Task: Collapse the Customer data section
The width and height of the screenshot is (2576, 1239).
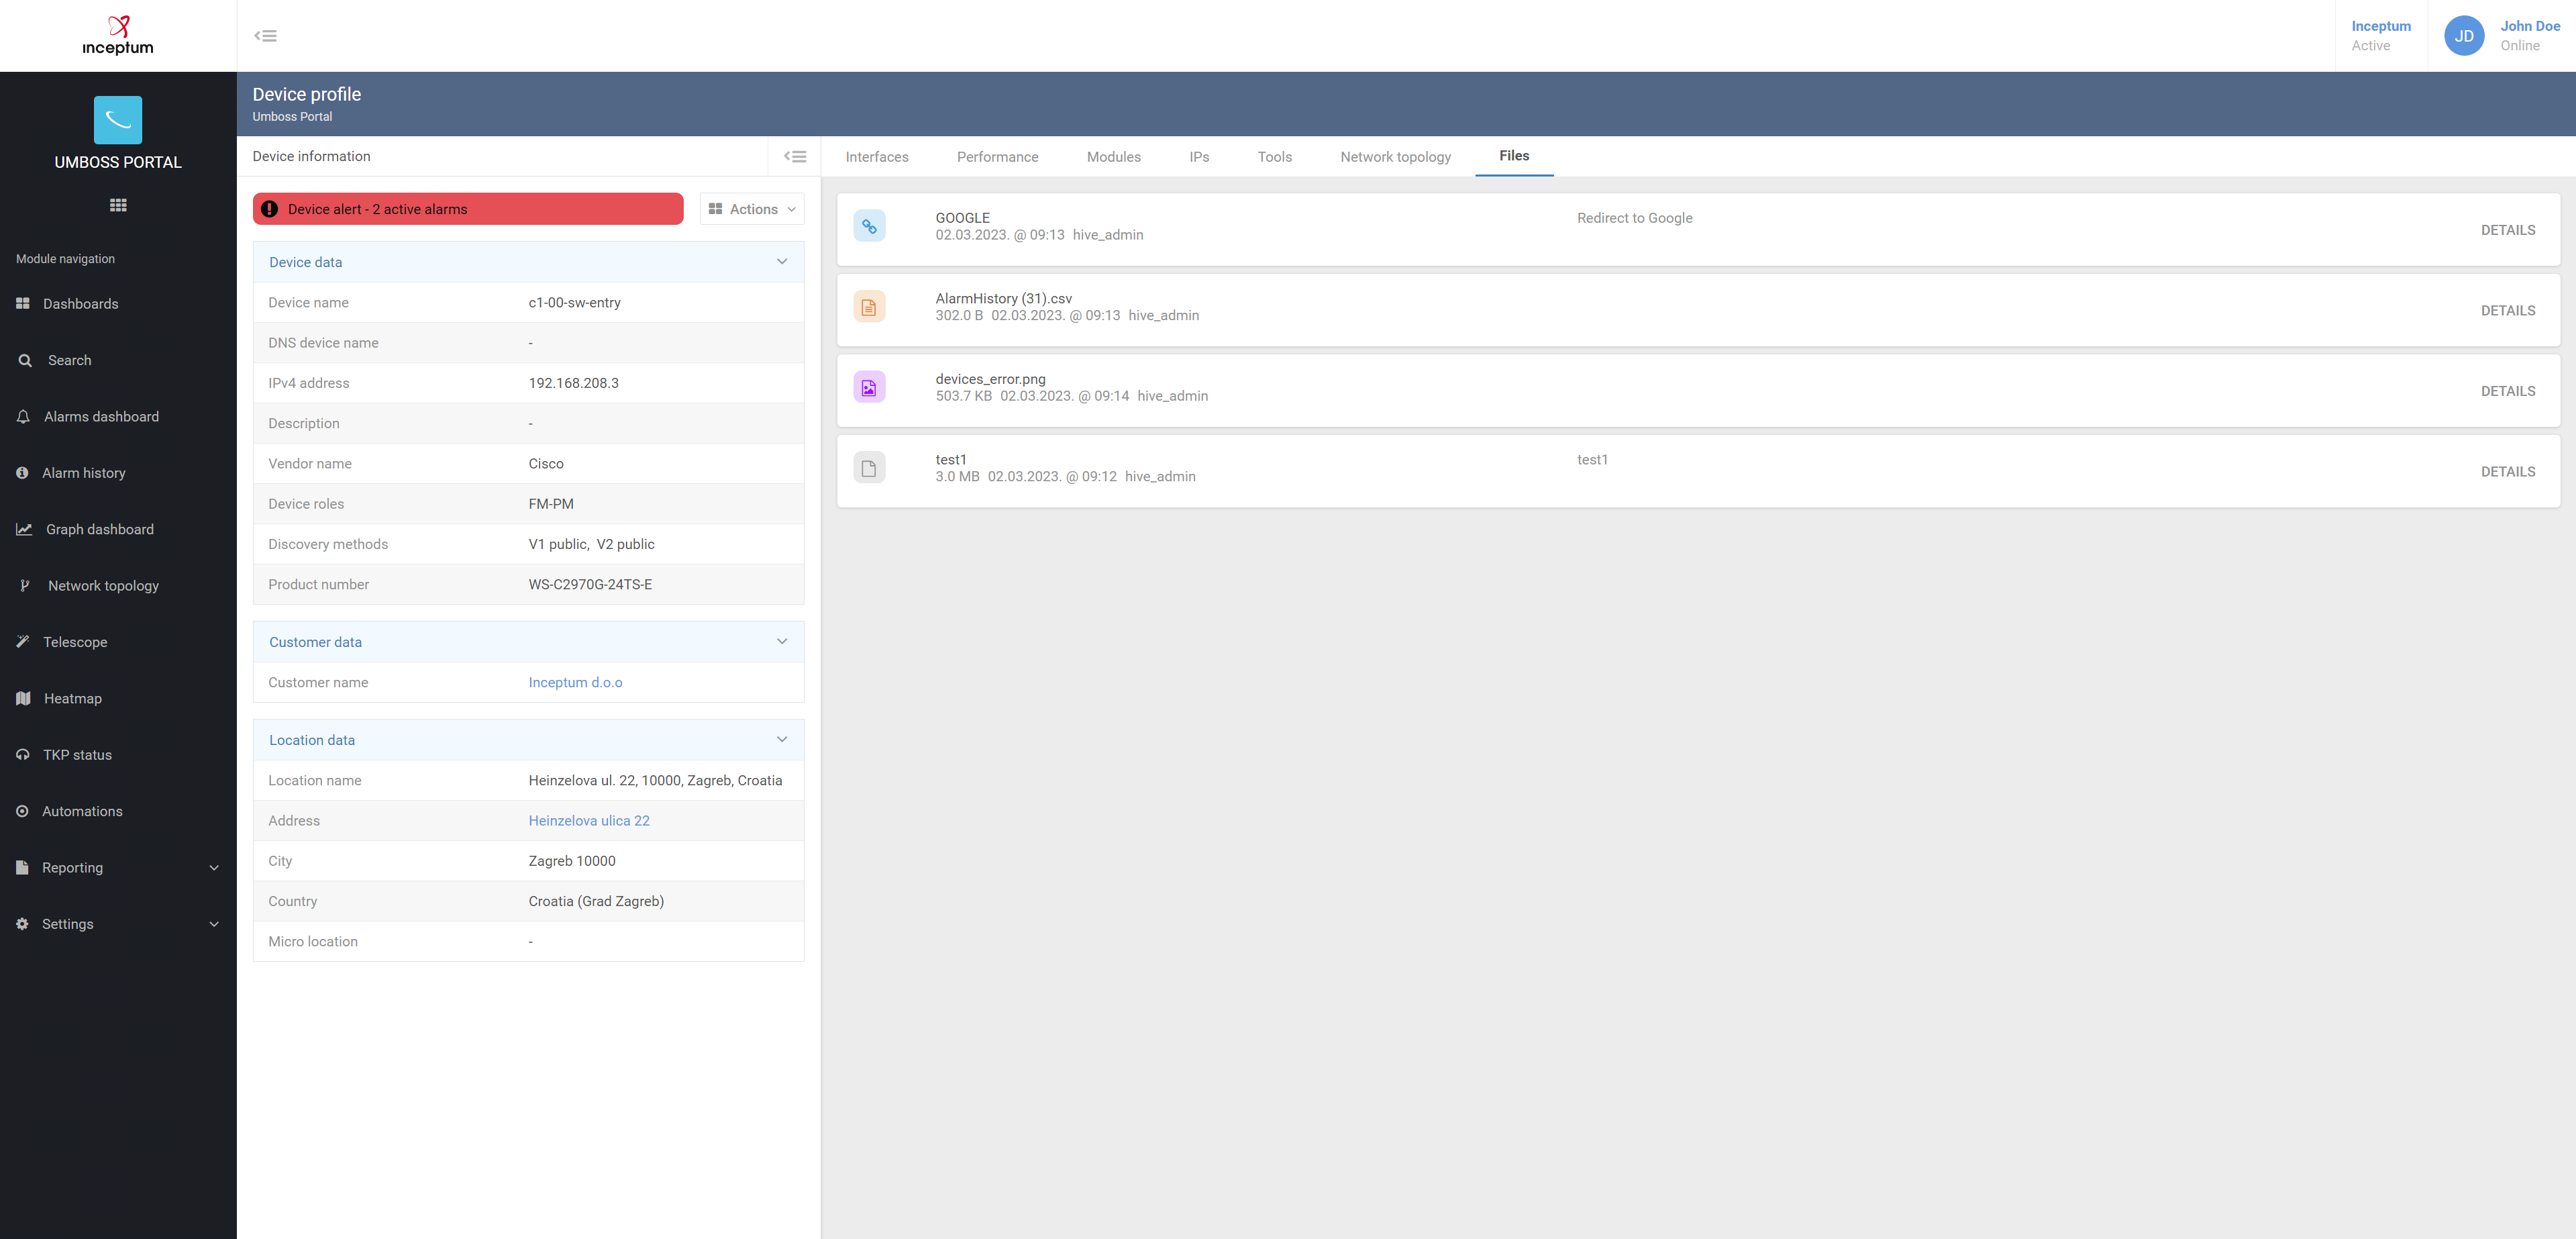Action: point(782,642)
